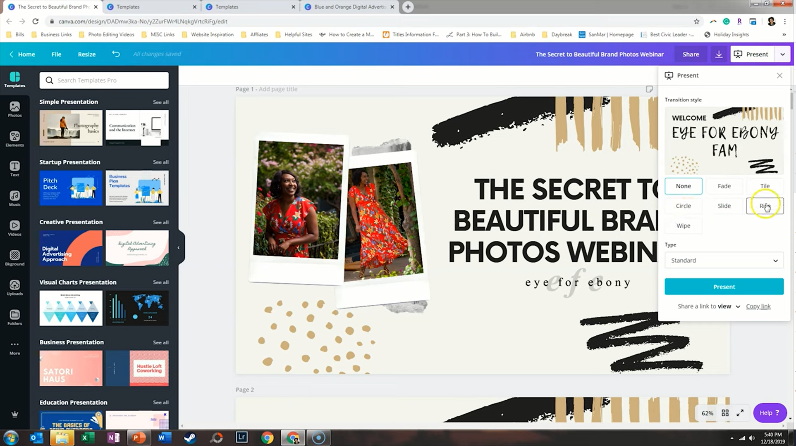Open the File menu
Image resolution: width=796 pixels, height=446 pixels.
tap(56, 54)
